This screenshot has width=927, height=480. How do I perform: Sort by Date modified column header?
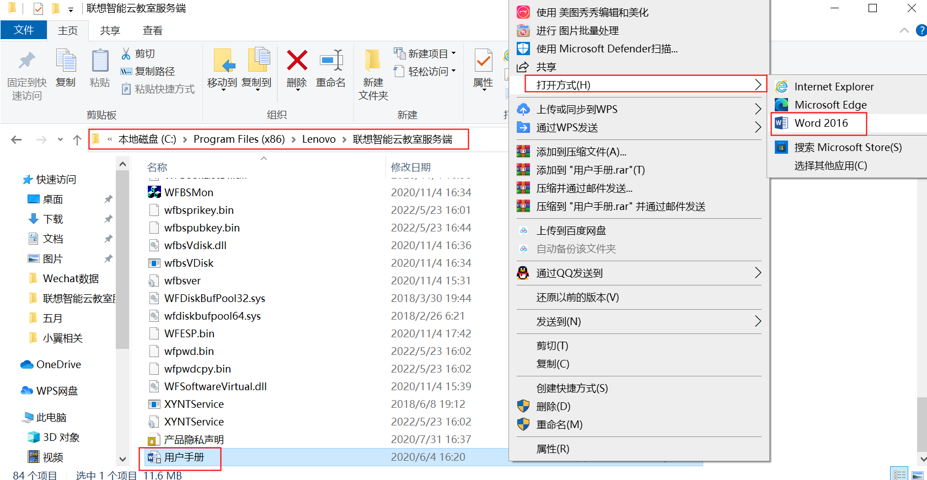(x=410, y=167)
